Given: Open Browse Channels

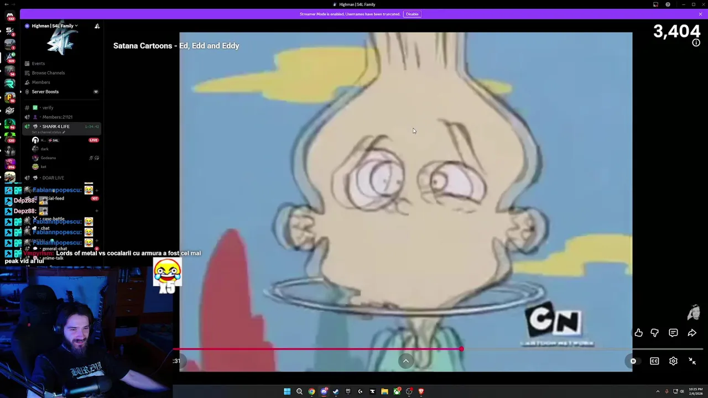Looking at the screenshot, I should coord(48,73).
